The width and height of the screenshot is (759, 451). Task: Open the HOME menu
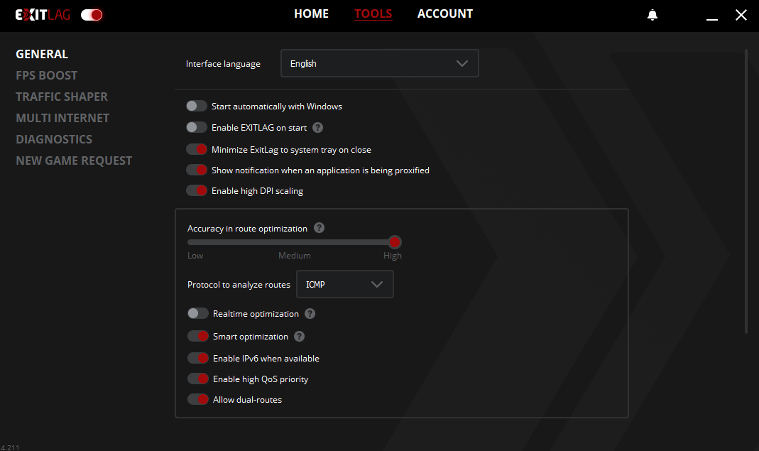tap(311, 13)
